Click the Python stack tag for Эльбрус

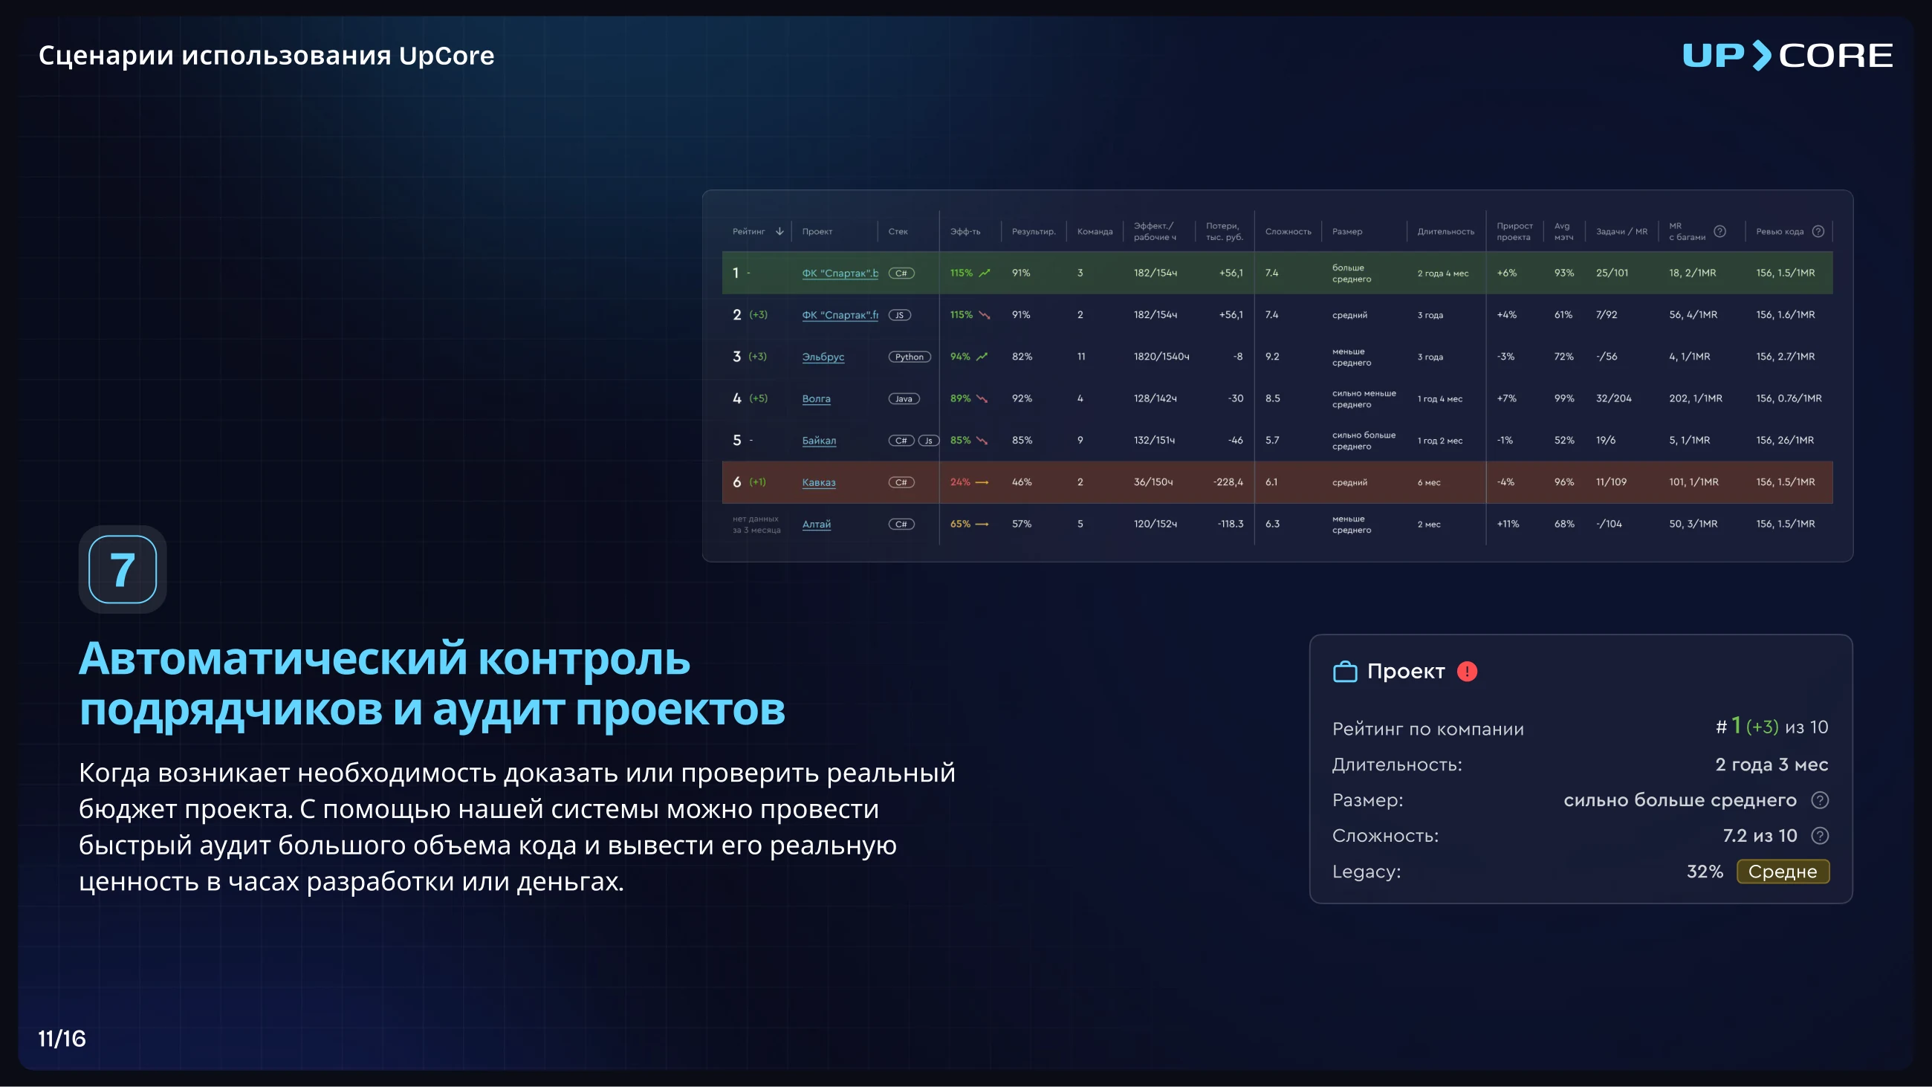pos(910,357)
